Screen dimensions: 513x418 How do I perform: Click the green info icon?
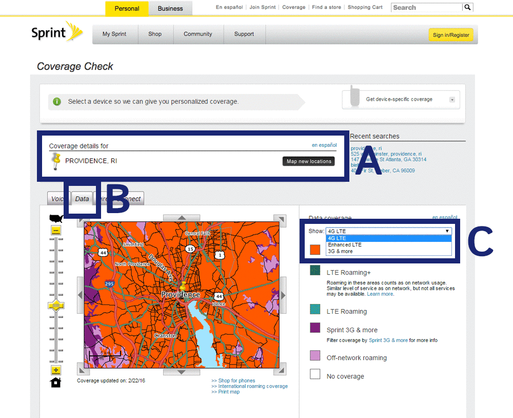(x=57, y=102)
